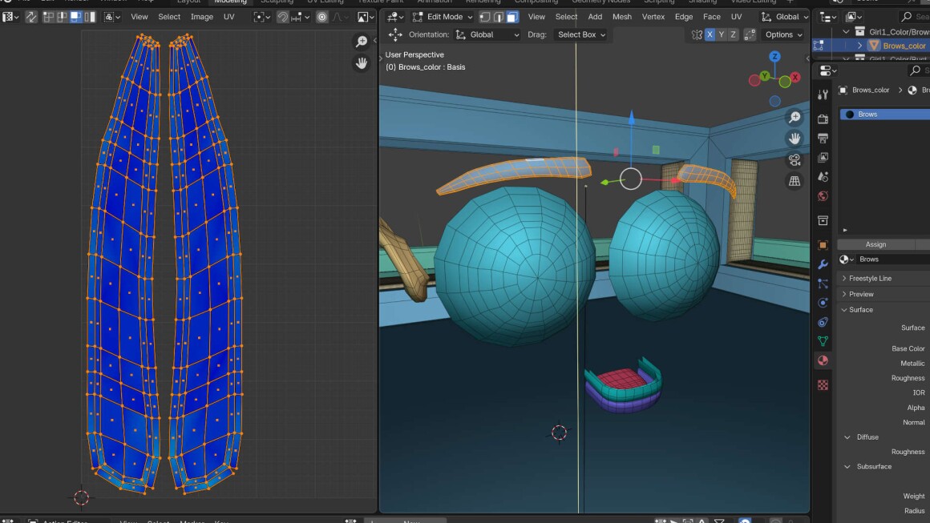
Task: Open the Tool properties tab
Action: (x=823, y=95)
